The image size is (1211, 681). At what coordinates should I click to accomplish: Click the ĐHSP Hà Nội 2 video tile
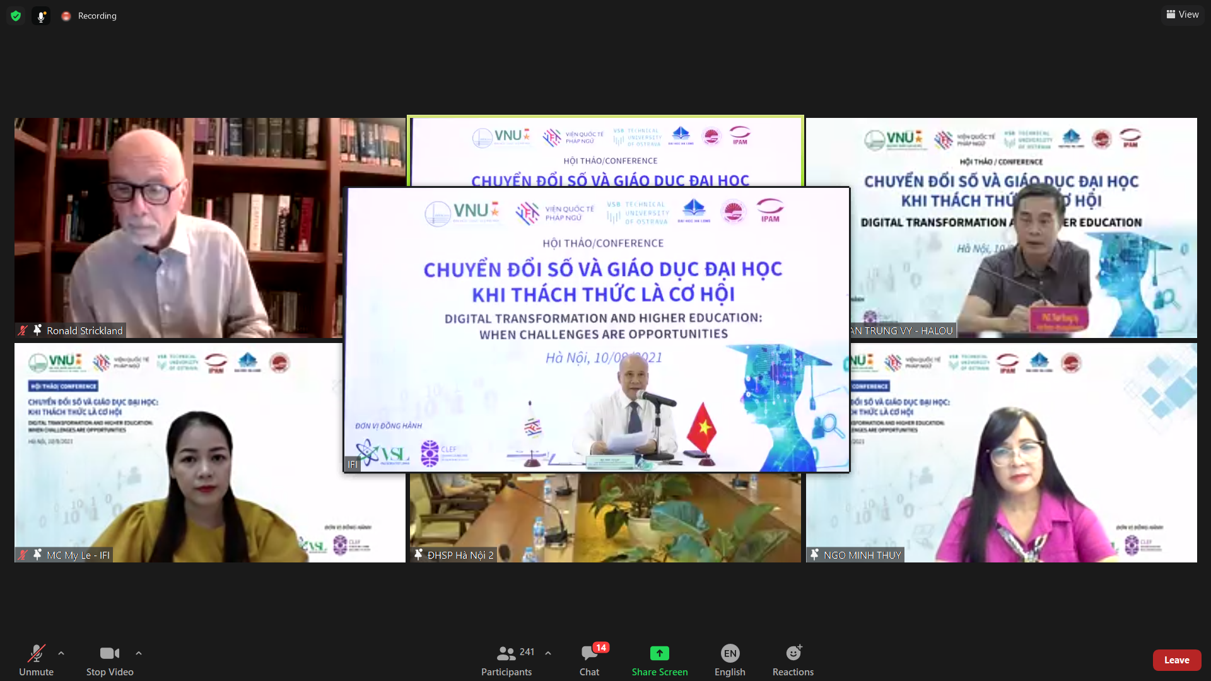[605, 517]
